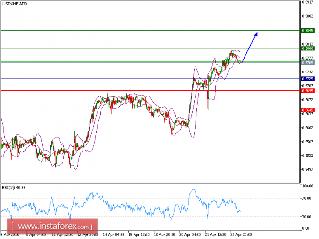This screenshot has height=239, width=319.
Task: Click the green 0.9845 price tag
Action: (307, 31)
